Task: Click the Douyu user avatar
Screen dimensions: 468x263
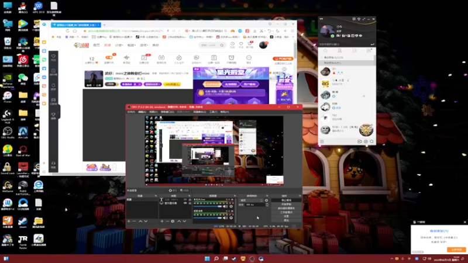Action: (263, 45)
